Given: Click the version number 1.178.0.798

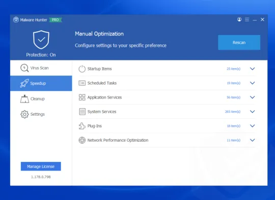Looking at the screenshot, I should click(41, 177).
